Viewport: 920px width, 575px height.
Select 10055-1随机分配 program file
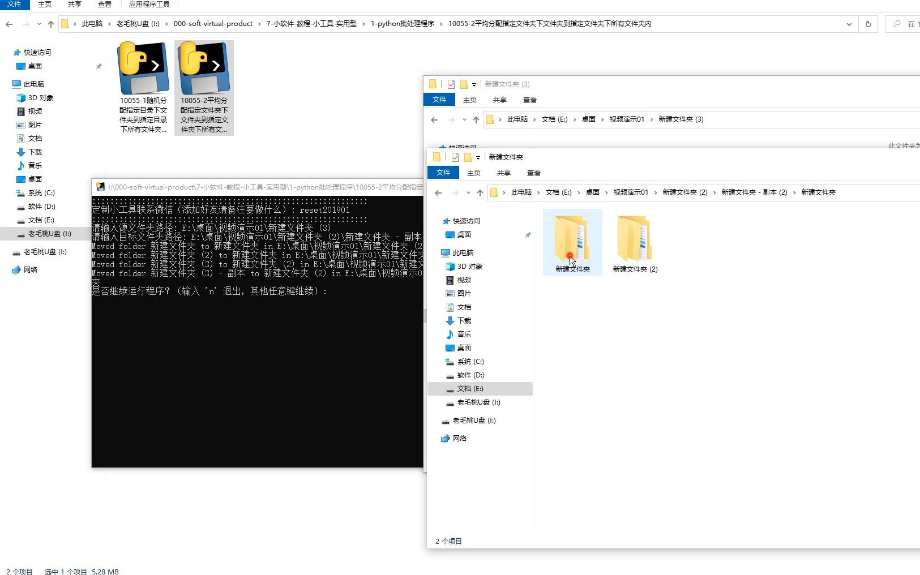143,87
